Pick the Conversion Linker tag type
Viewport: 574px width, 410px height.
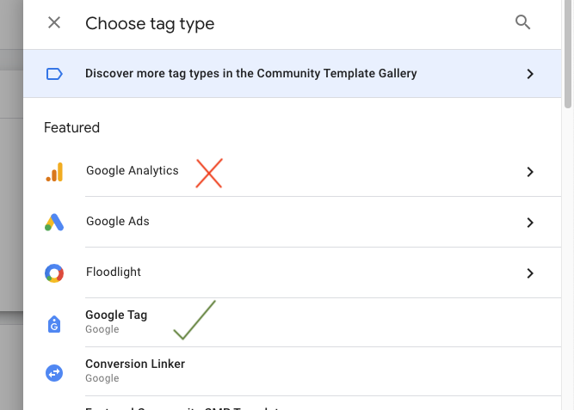tap(135, 364)
